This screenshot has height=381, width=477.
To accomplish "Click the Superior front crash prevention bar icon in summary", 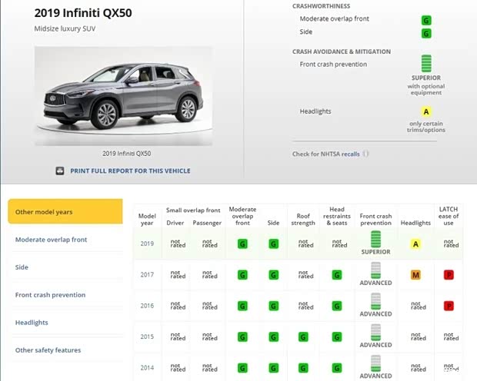I will pyautogui.click(x=426, y=64).
